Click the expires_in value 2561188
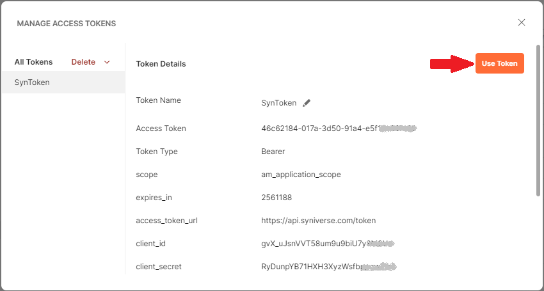The width and height of the screenshot is (544, 291). coord(276,198)
